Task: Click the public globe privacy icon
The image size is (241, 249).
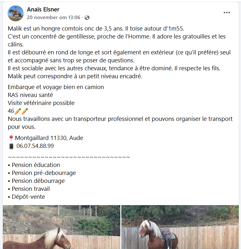Action: point(87,18)
